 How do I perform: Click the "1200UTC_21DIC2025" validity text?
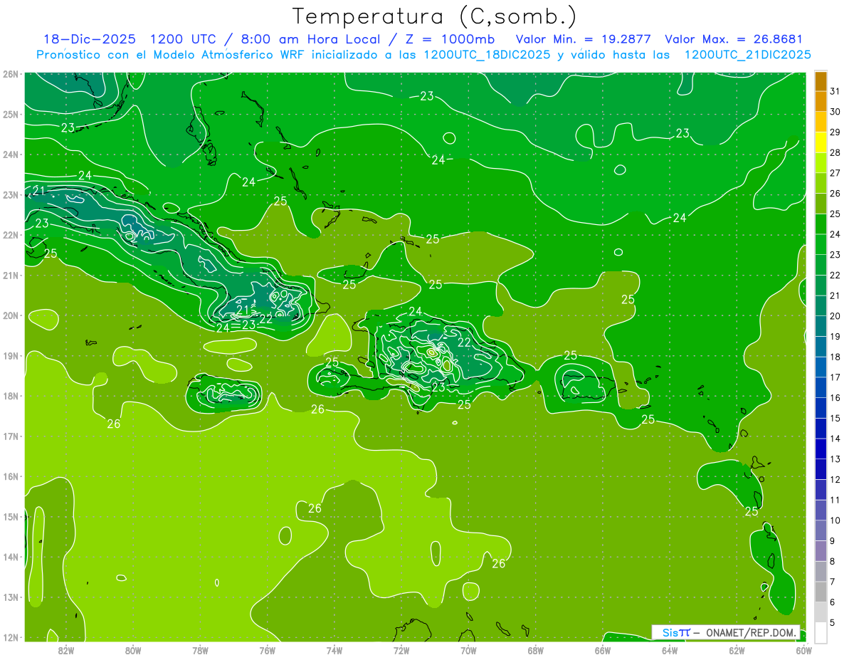click(x=747, y=55)
